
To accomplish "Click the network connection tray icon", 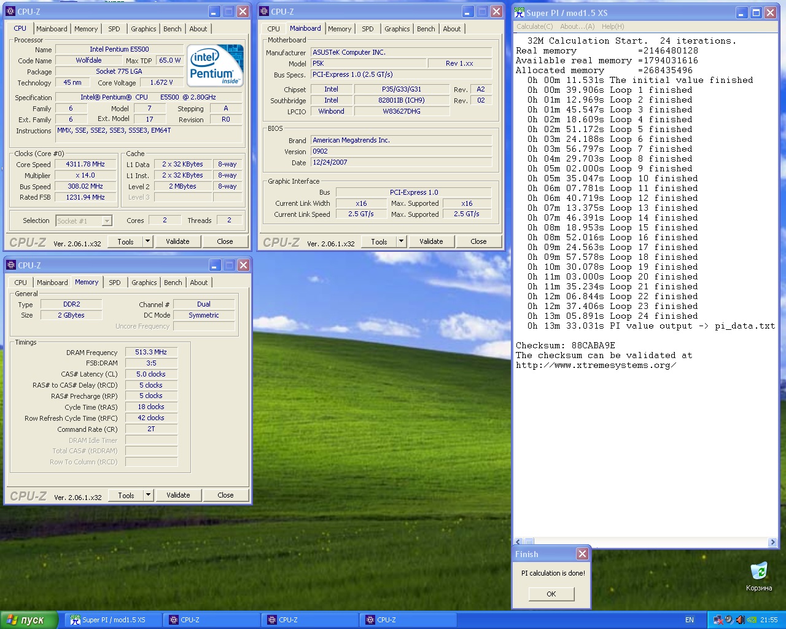I will click(717, 620).
